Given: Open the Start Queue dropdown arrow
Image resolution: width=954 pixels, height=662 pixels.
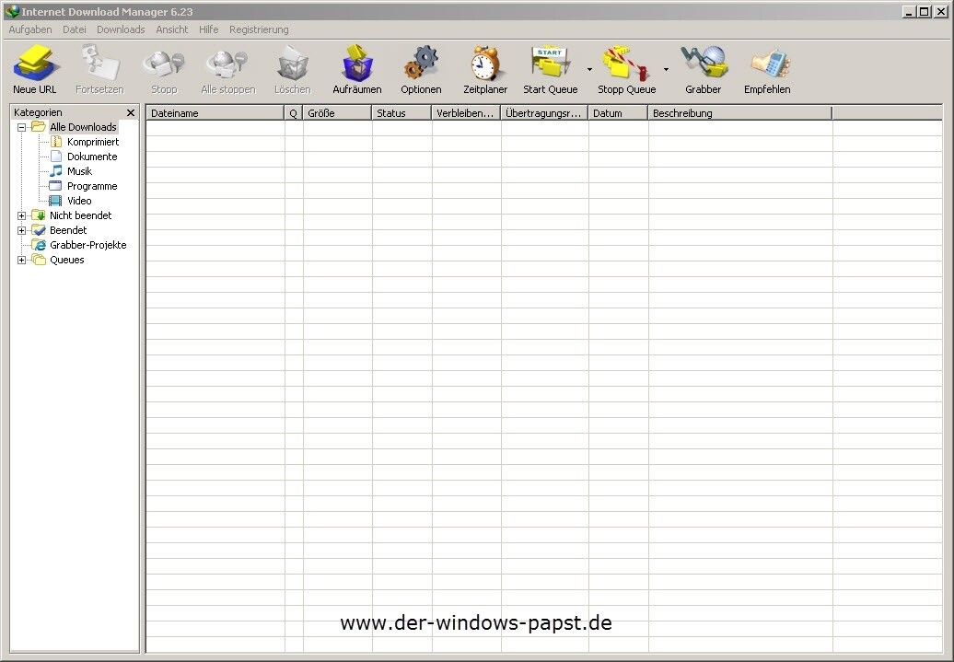Looking at the screenshot, I should pos(589,69).
